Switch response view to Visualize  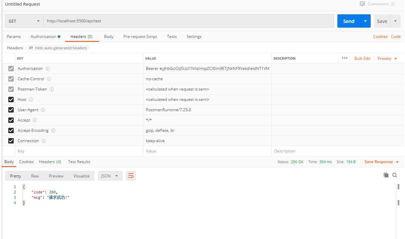(82, 176)
